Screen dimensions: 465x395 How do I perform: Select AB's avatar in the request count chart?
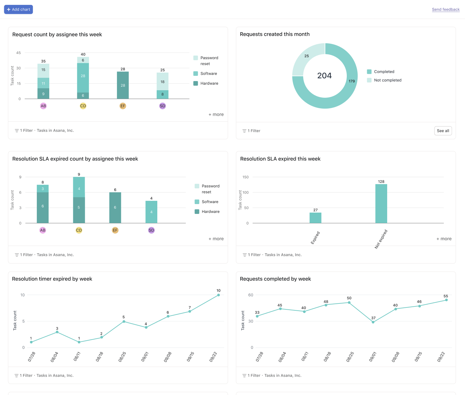[43, 106]
